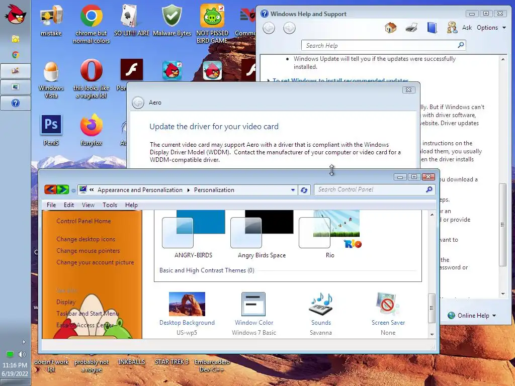Select the ANGRY-BIRDS theme
The height and width of the screenshot is (386, 515).
click(x=194, y=234)
